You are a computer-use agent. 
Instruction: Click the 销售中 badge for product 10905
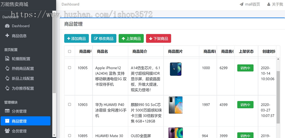[x=245, y=68]
